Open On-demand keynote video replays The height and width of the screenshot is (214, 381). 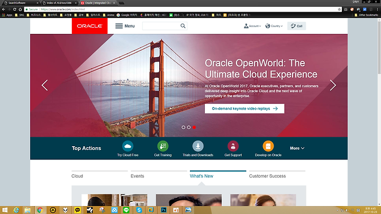coord(244,109)
